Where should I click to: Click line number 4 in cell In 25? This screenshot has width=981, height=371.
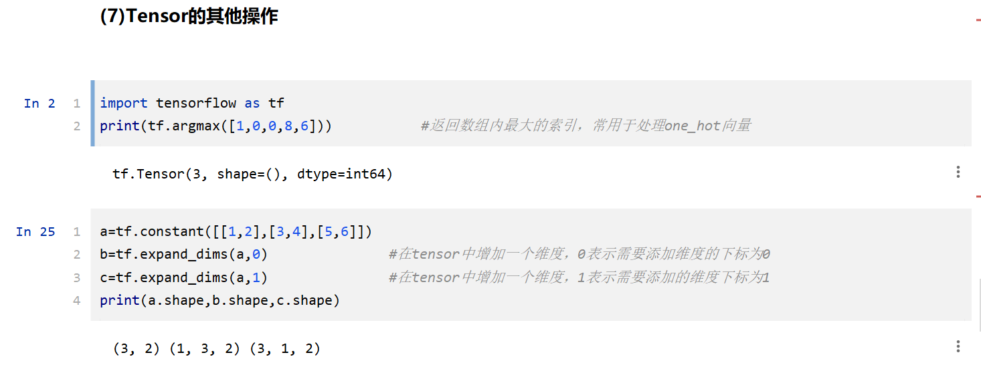pyautogui.click(x=77, y=301)
